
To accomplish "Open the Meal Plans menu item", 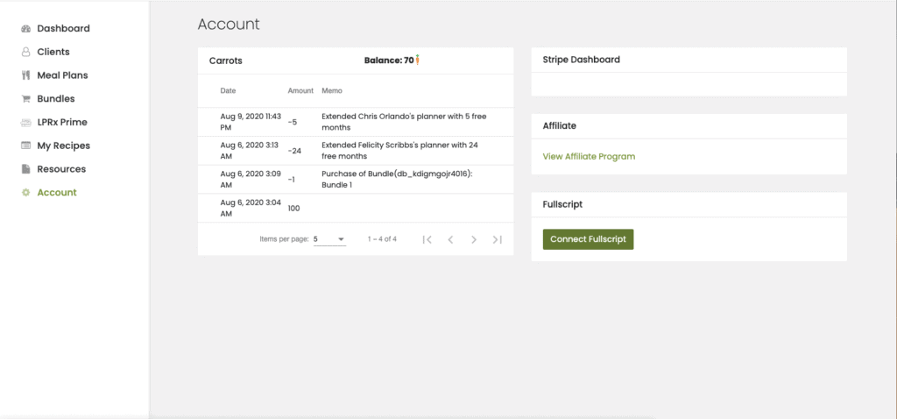I will click(x=62, y=75).
